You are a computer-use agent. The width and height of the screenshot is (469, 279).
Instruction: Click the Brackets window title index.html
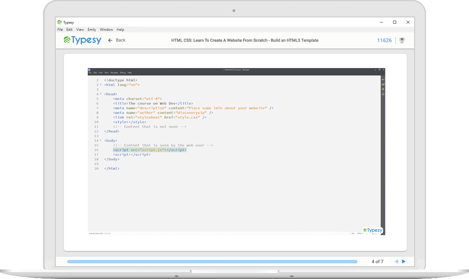[x=236, y=69]
